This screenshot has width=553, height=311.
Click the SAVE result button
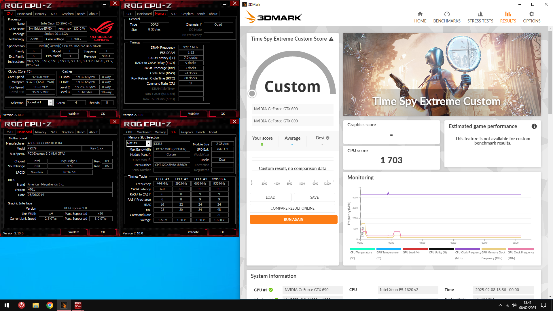314,197
